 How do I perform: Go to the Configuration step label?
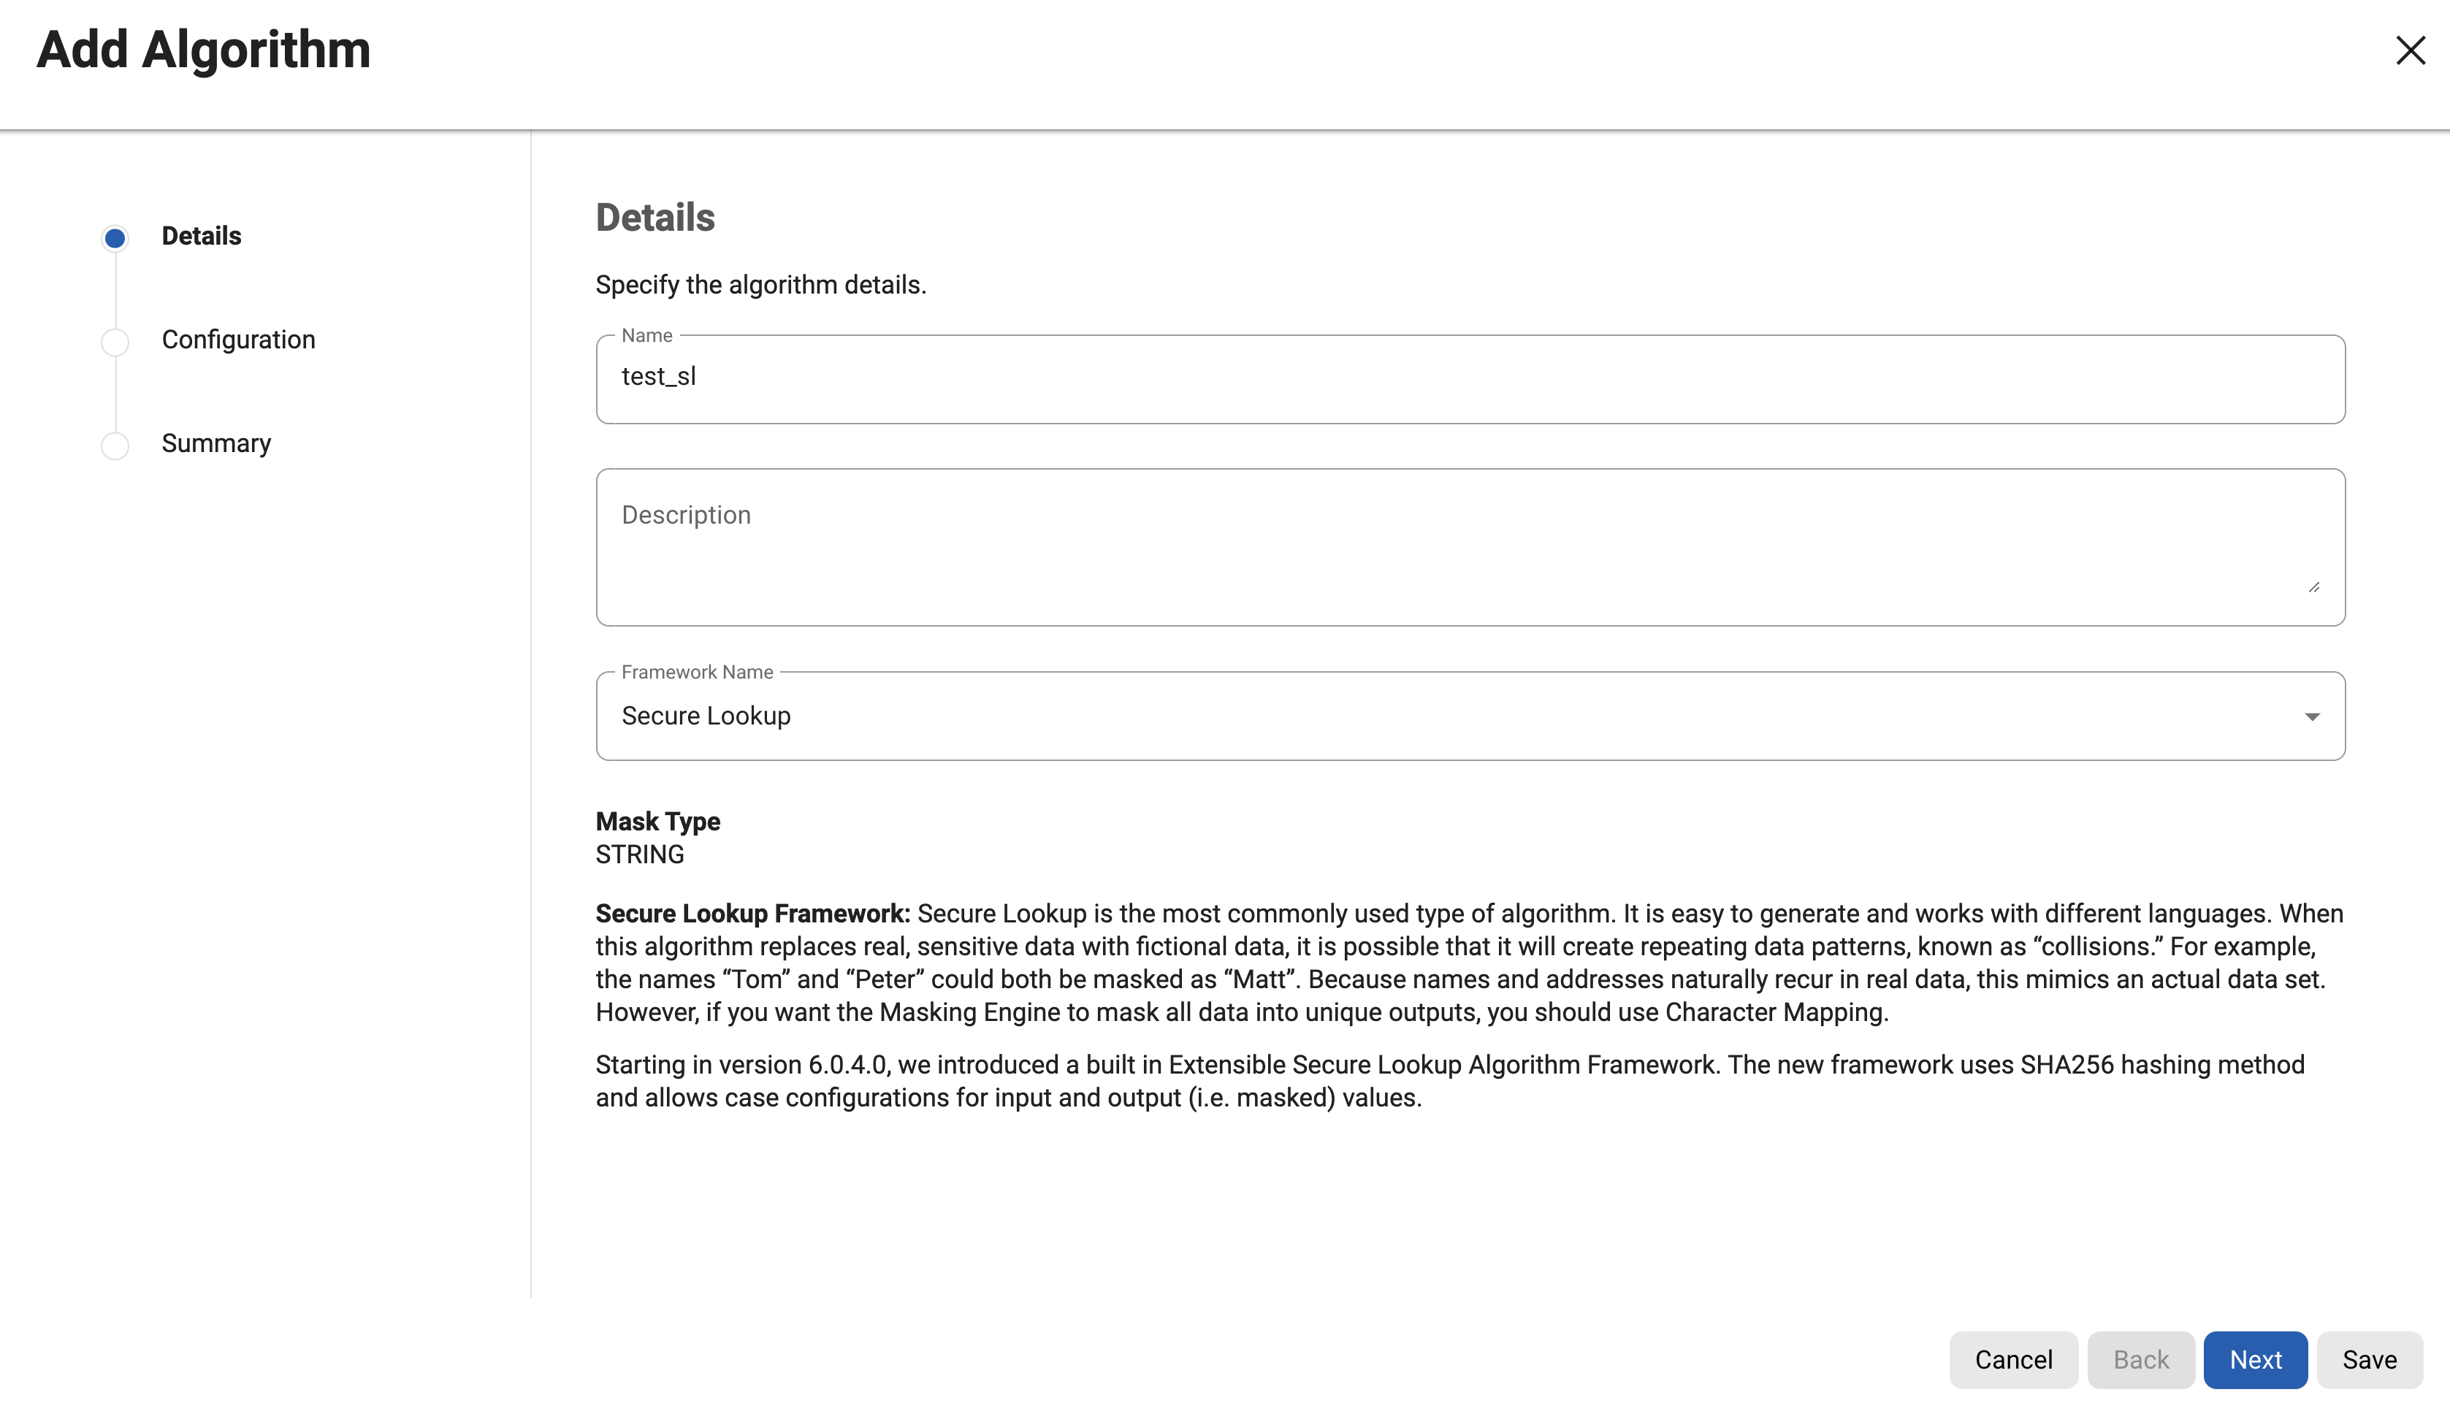click(x=238, y=340)
